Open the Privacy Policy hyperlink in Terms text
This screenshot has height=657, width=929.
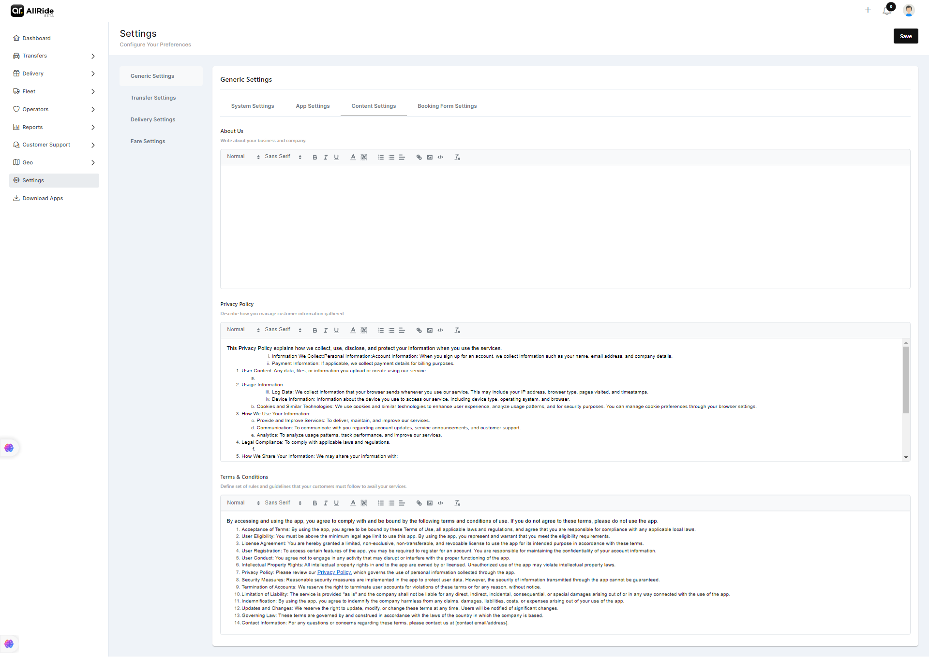pos(334,572)
